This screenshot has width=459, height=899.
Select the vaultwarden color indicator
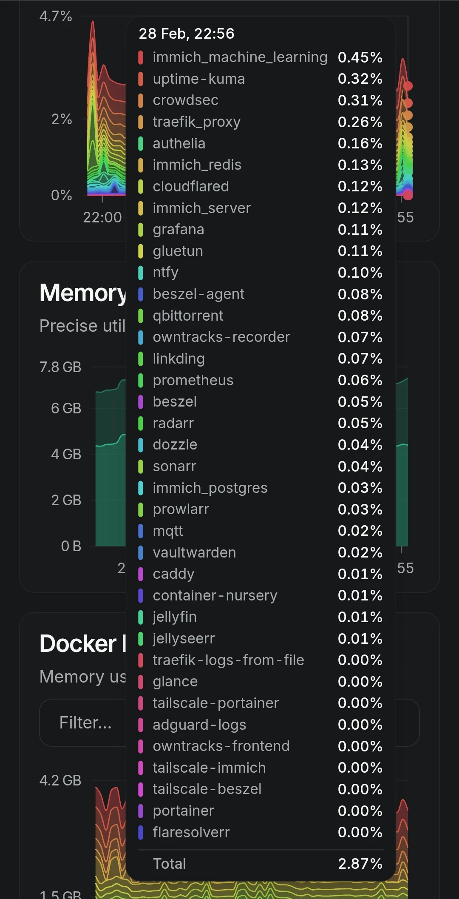142,552
